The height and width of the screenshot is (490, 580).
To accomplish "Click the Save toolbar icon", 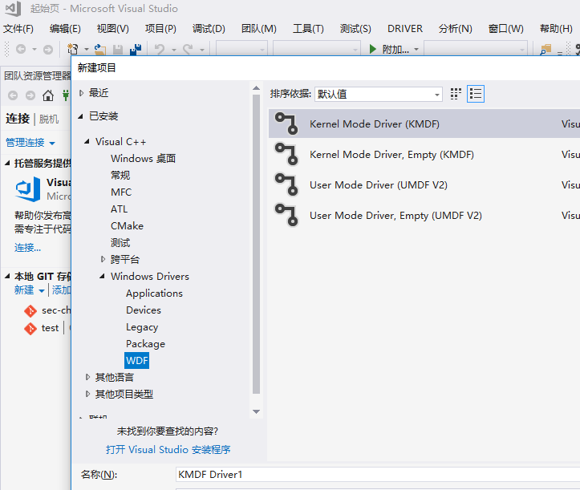I will click(x=118, y=50).
